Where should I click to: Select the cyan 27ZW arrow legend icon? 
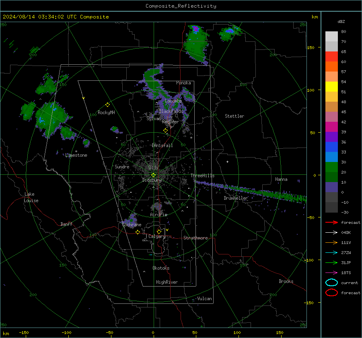[331, 253]
